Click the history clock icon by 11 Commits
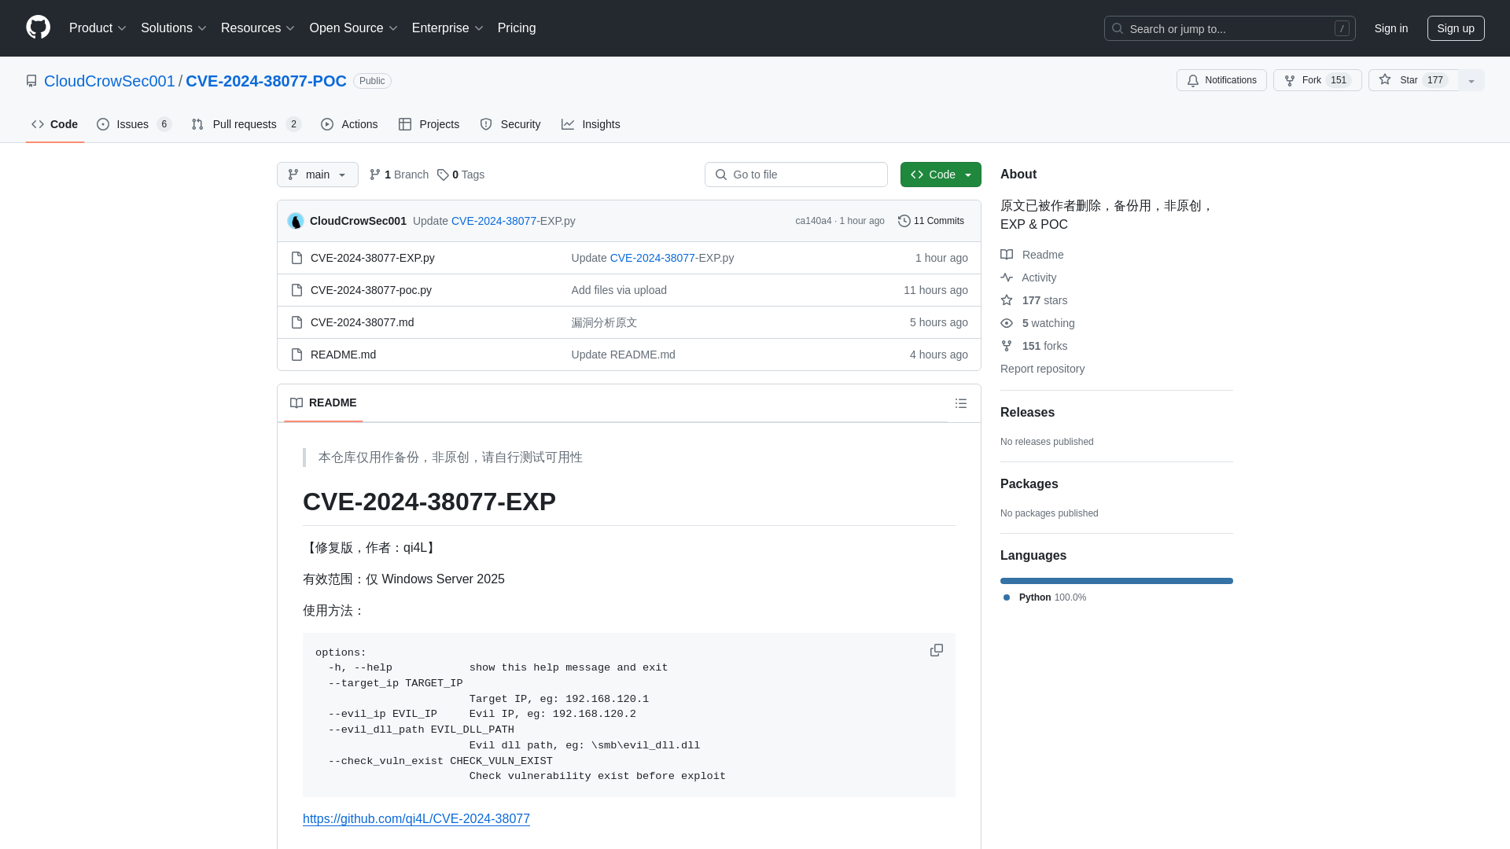 904,221
